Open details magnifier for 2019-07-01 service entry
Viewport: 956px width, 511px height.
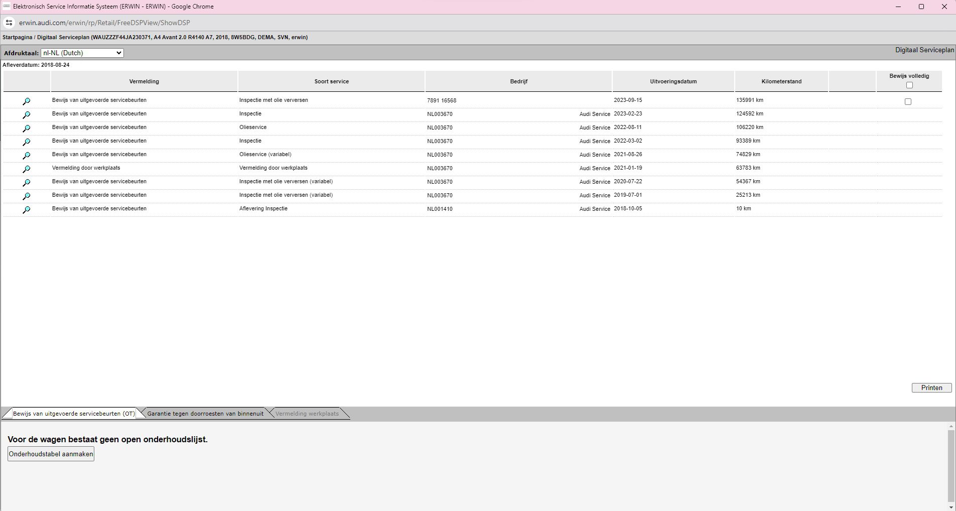27,196
